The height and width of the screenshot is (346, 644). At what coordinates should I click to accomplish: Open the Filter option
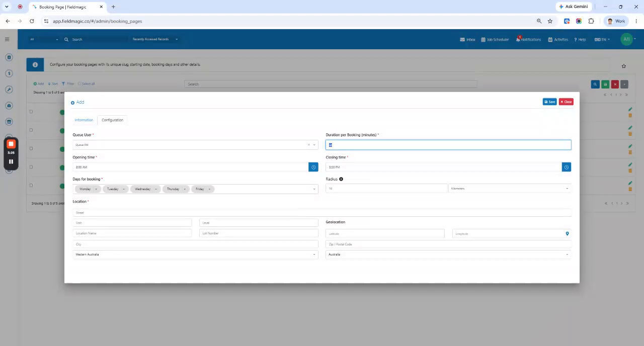pos(68,83)
